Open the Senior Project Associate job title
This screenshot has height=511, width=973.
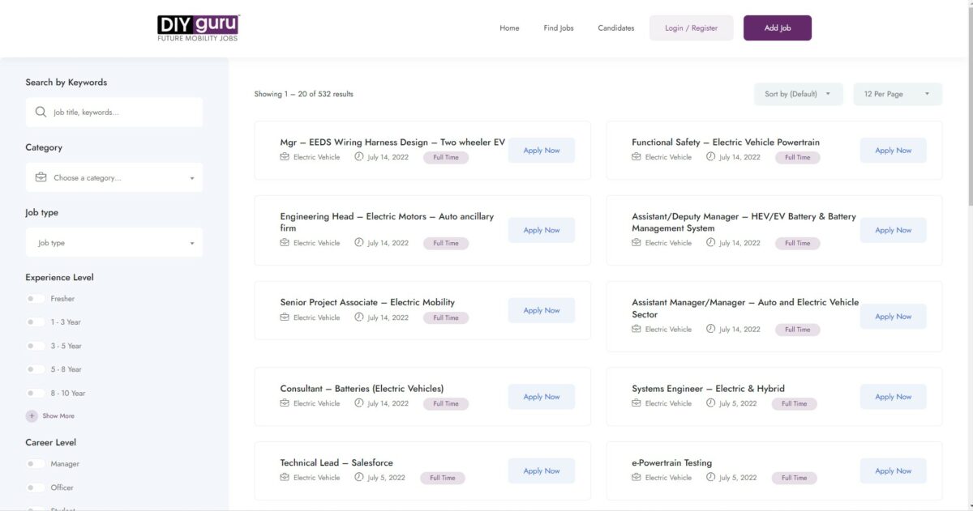(367, 303)
